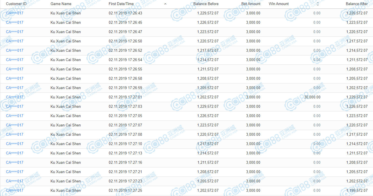The image size is (373, 196).
Task: Sort by the Game Name column header
Action: (61, 4)
